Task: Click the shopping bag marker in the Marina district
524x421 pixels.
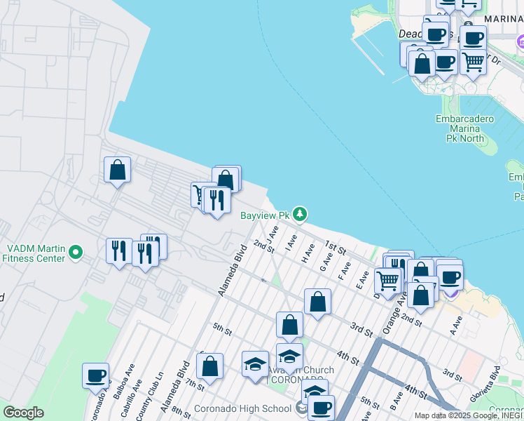Action: 422,64
